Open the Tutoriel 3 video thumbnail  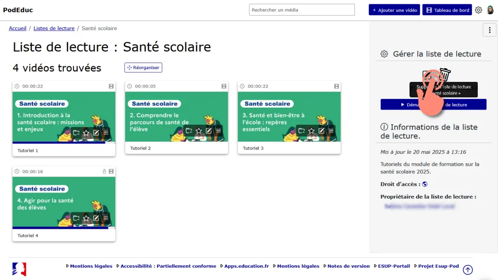(x=289, y=117)
